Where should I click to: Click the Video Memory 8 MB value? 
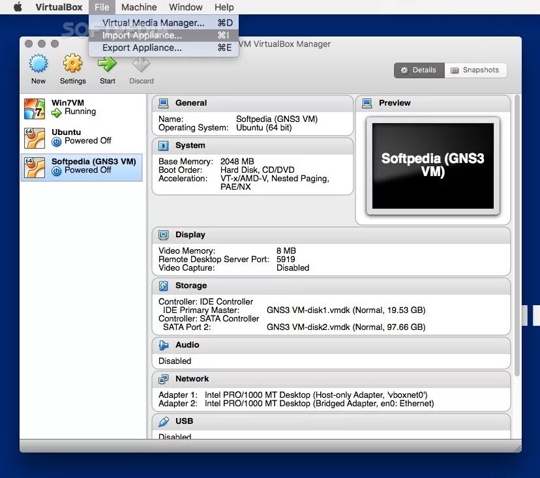286,251
